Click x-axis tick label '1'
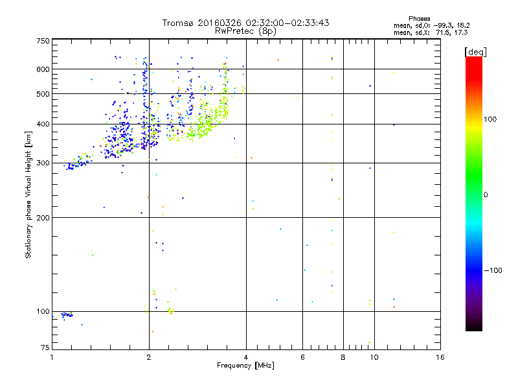The image size is (518, 389). coord(52,357)
